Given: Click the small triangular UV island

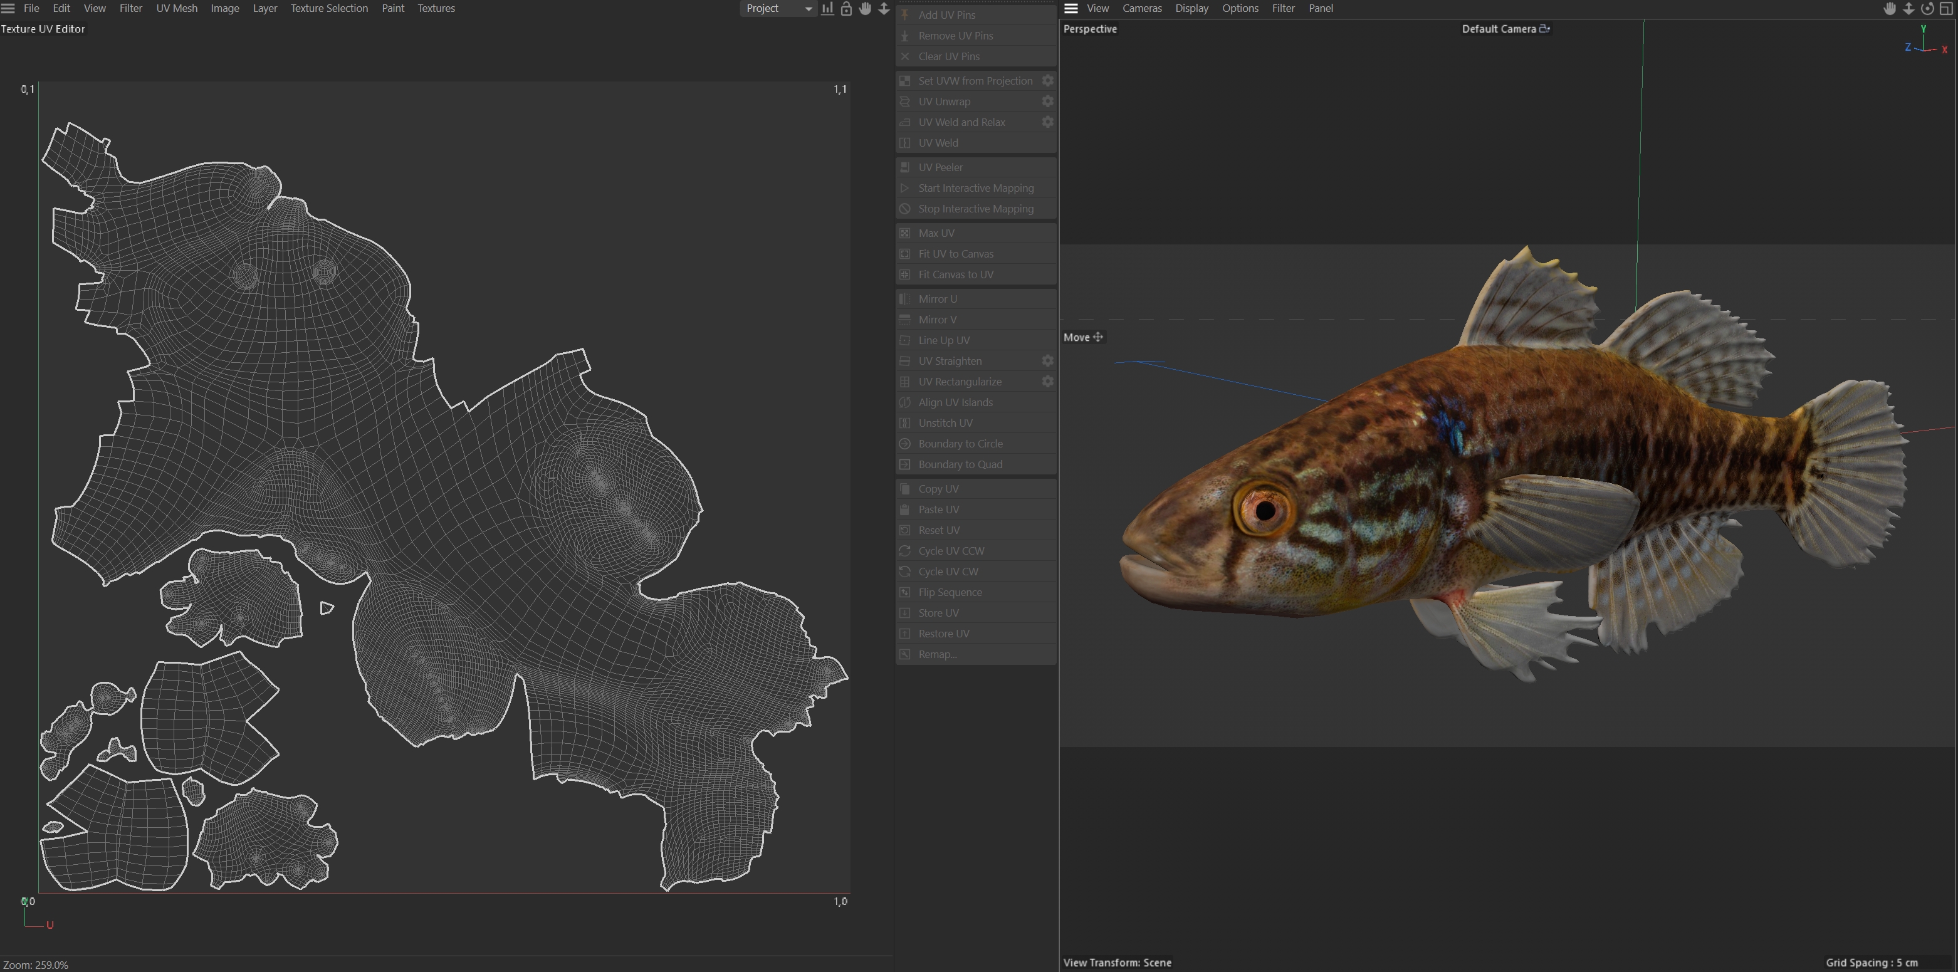Looking at the screenshot, I should pos(326,608).
